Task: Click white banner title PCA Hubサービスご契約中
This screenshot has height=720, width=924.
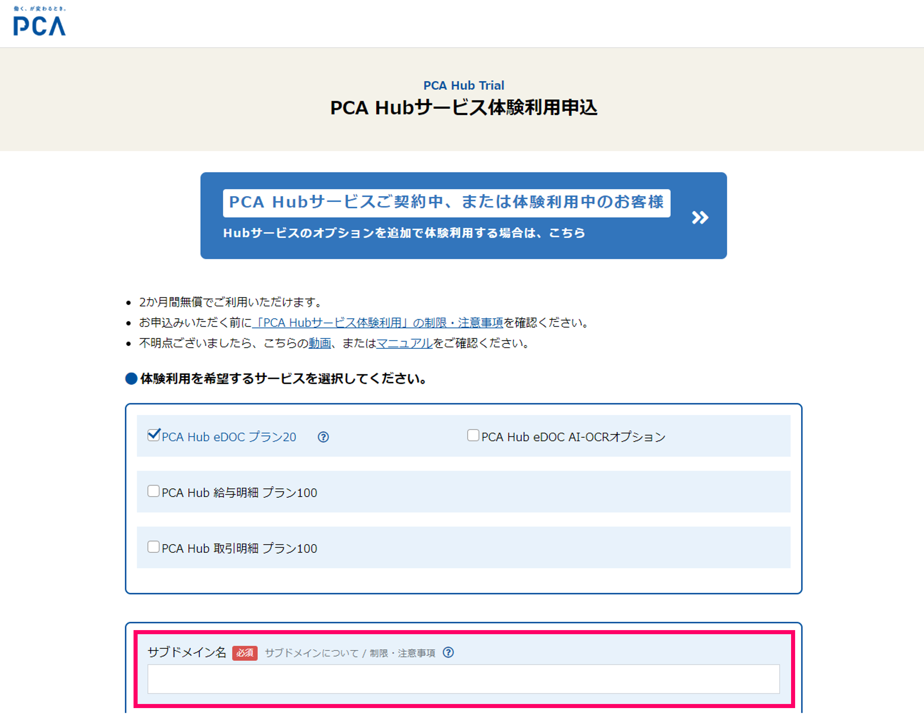Action: (x=446, y=203)
